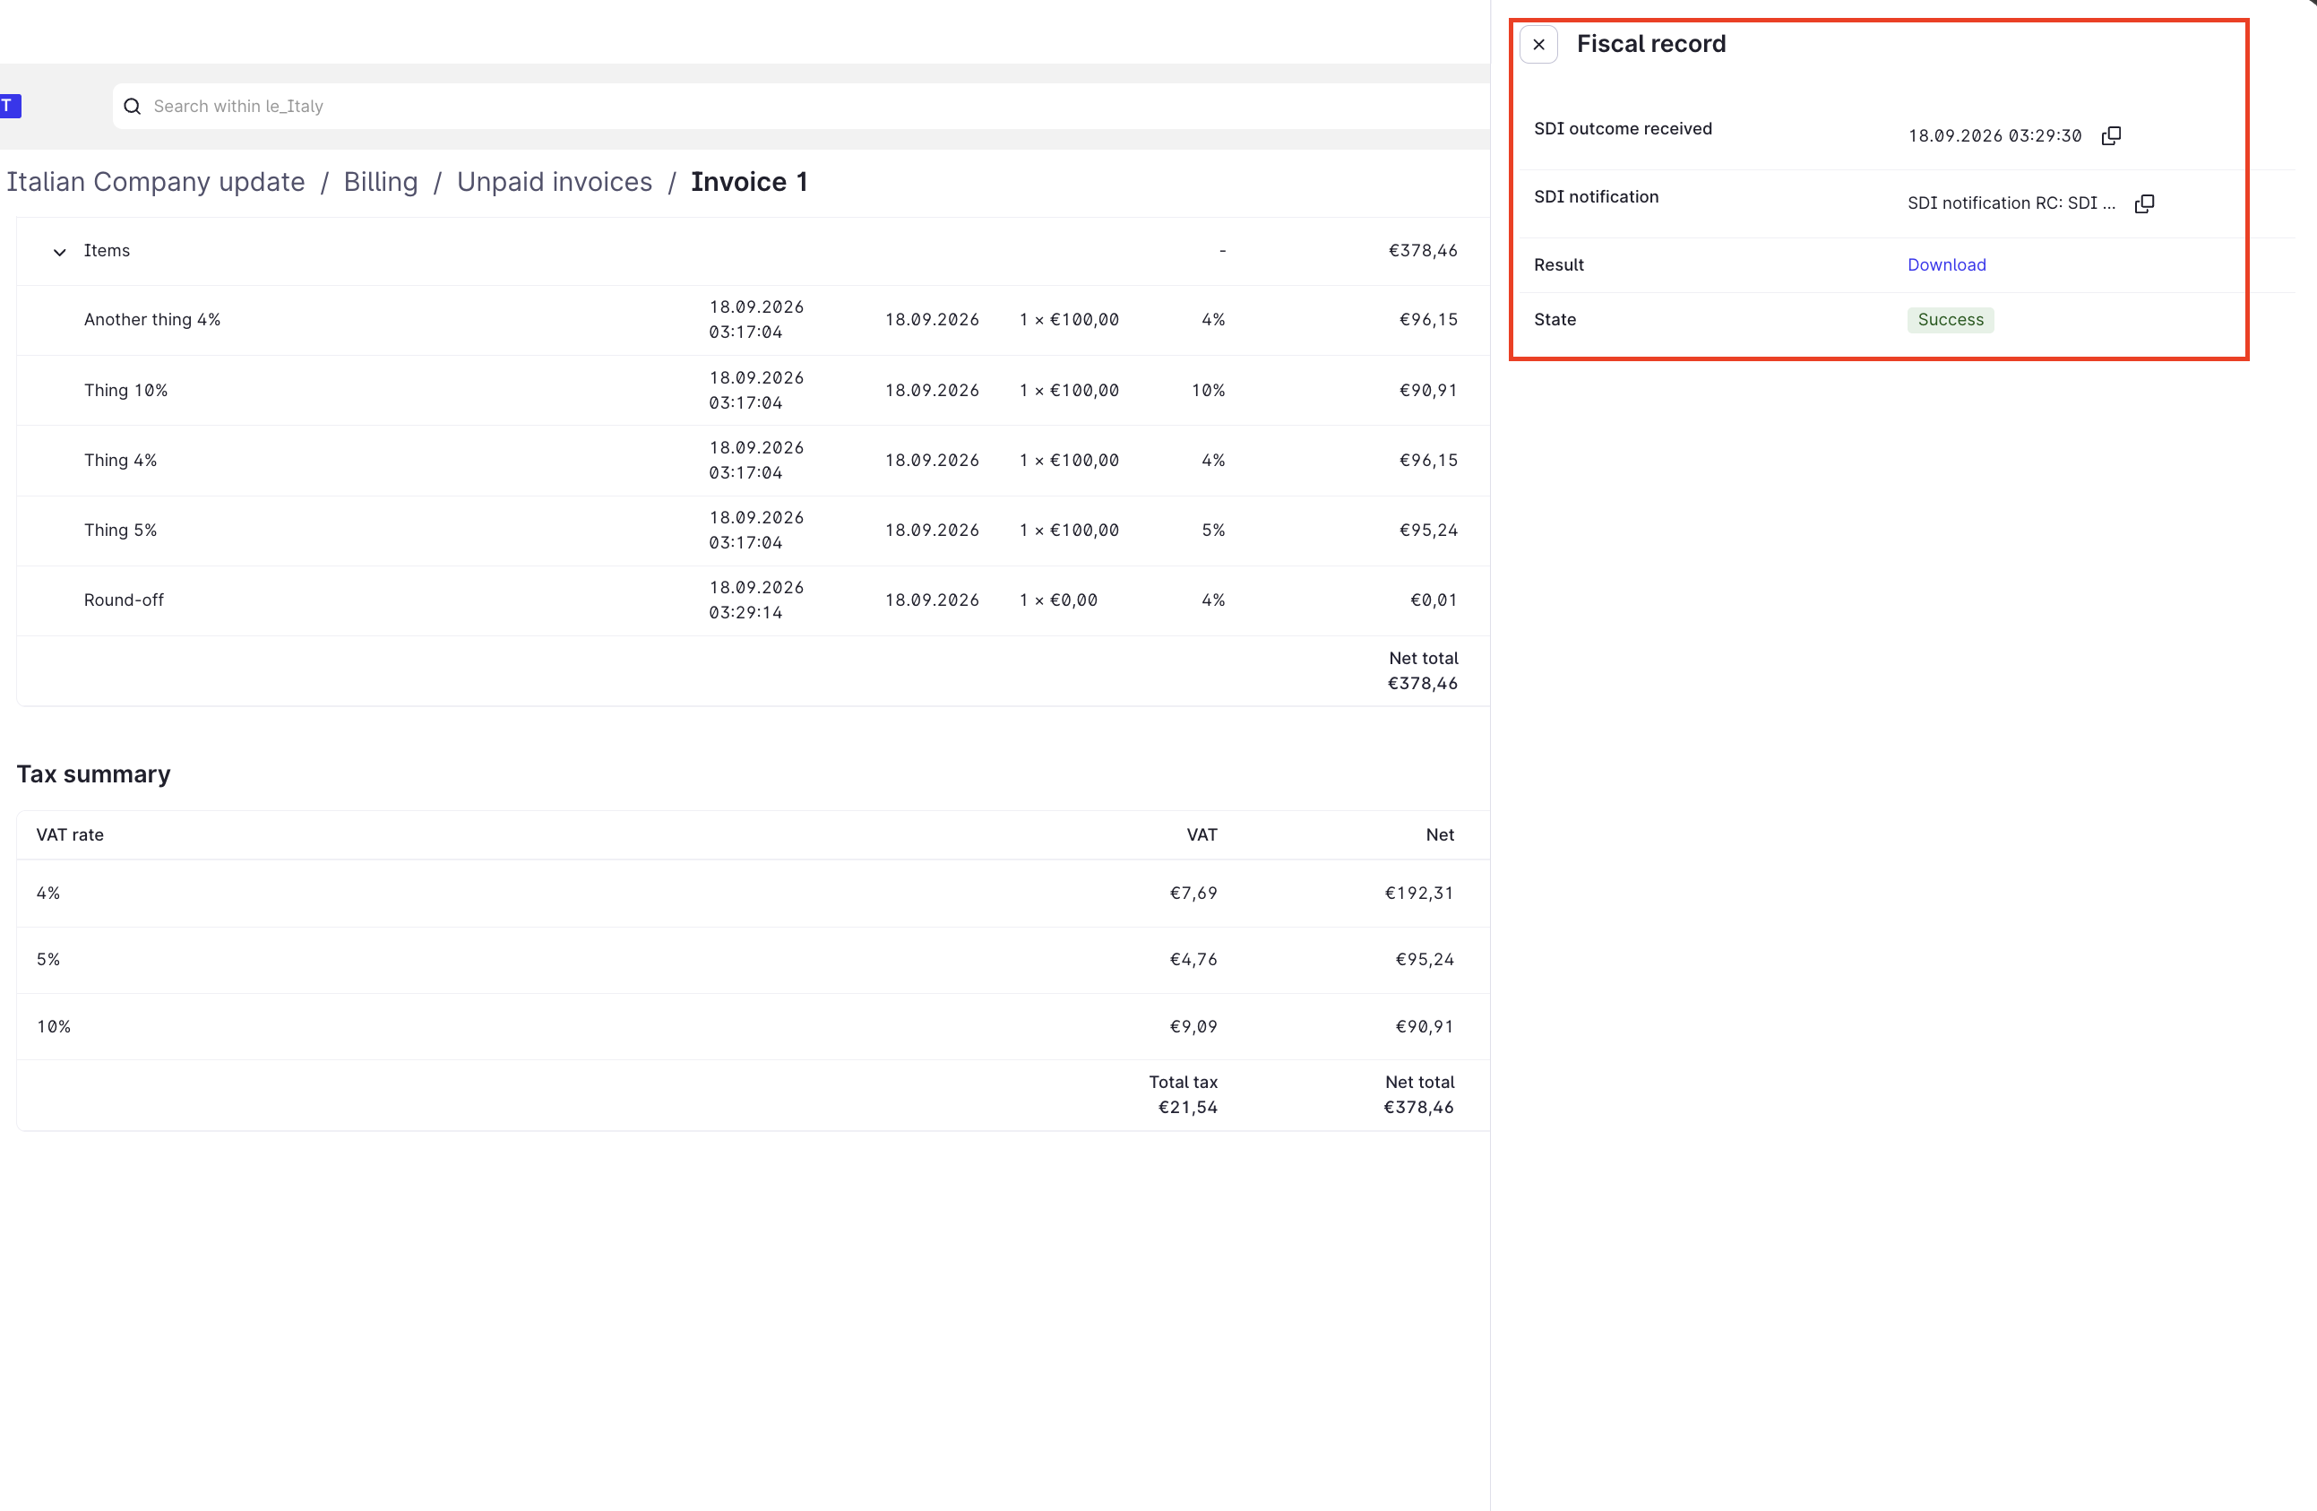
Task: Go to Billing breadcrumb
Action: [x=381, y=182]
